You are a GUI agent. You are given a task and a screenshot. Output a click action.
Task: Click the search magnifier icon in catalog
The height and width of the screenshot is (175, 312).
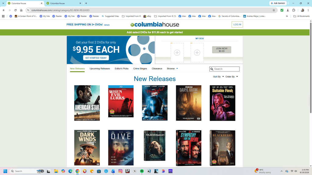click(x=212, y=69)
